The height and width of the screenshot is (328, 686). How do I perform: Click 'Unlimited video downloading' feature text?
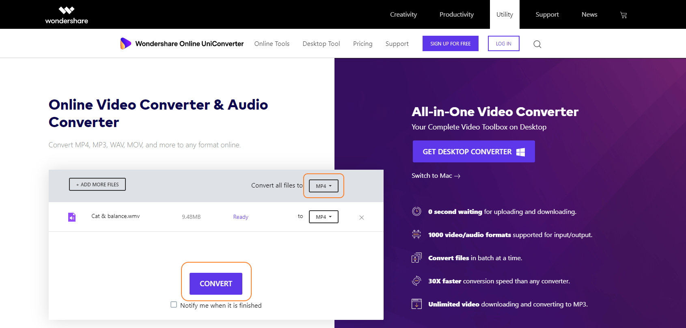coord(508,304)
